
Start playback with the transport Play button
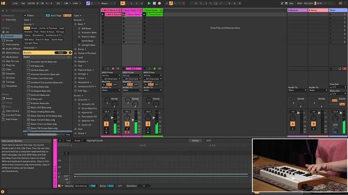point(149,3)
